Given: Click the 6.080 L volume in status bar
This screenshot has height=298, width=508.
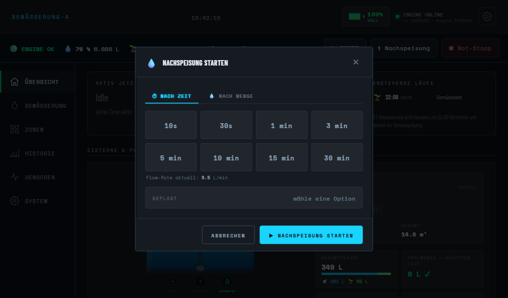Looking at the screenshot, I should point(106,49).
